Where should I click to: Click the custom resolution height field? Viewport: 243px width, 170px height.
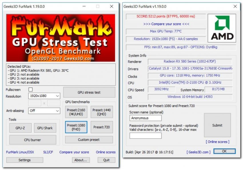tap(54, 103)
